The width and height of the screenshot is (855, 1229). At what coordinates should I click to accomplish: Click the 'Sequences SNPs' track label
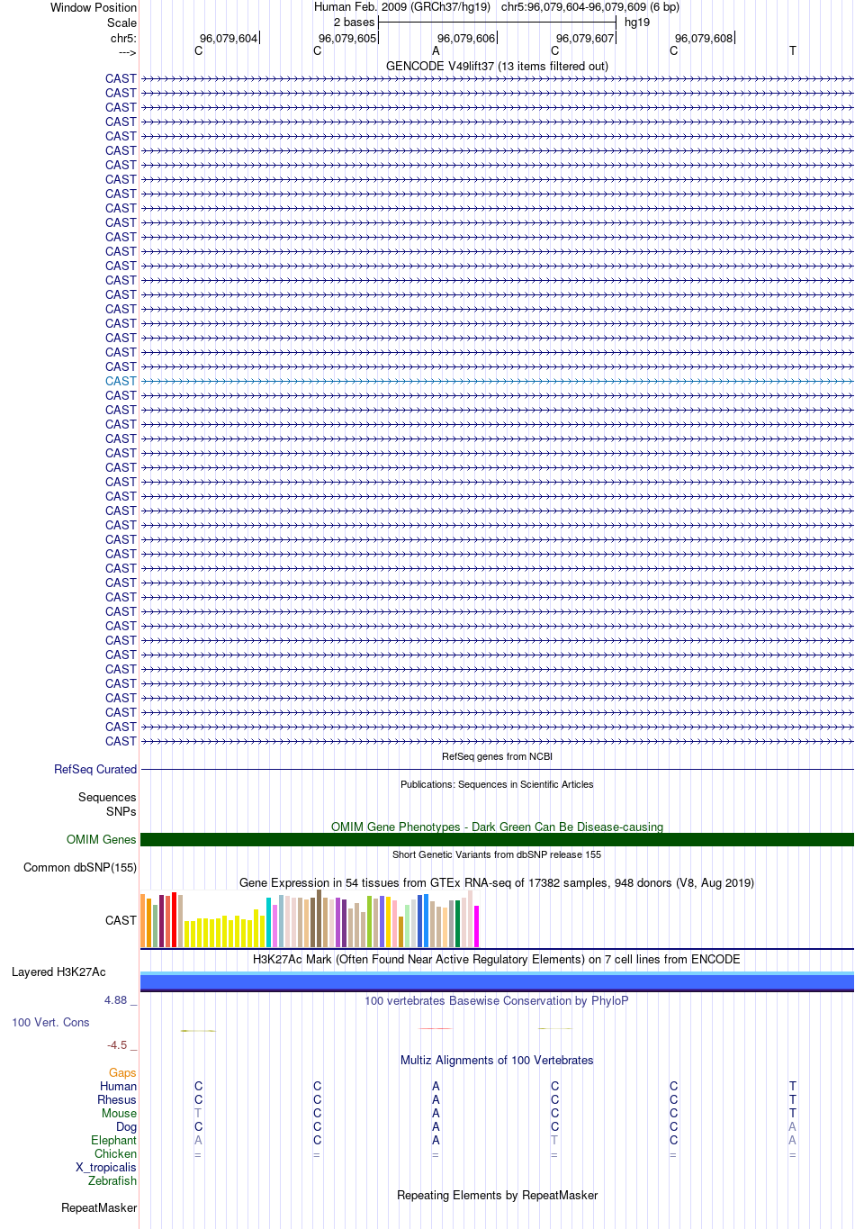107,804
